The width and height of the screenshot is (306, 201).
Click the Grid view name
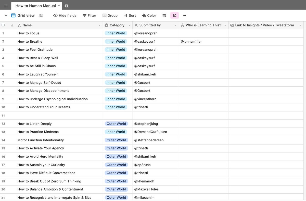[26, 16]
